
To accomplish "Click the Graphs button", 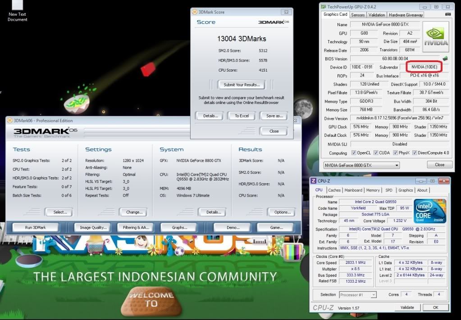I will tap(179, 228).
